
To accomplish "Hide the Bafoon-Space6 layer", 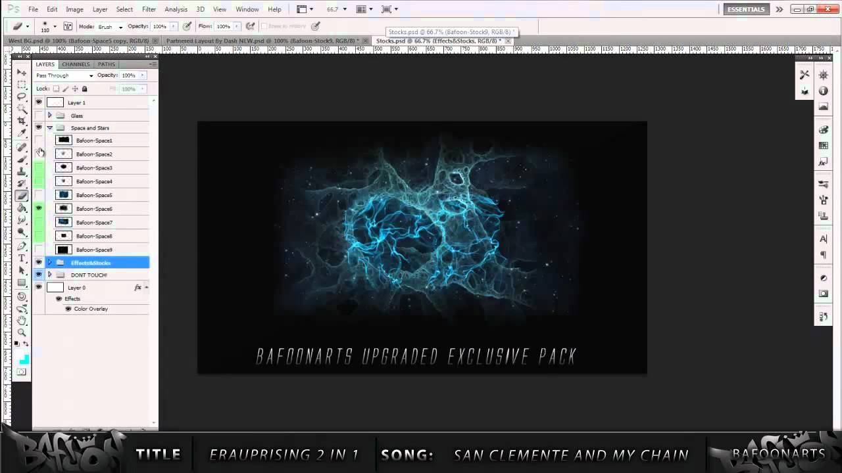I will [x=39, y=208].
